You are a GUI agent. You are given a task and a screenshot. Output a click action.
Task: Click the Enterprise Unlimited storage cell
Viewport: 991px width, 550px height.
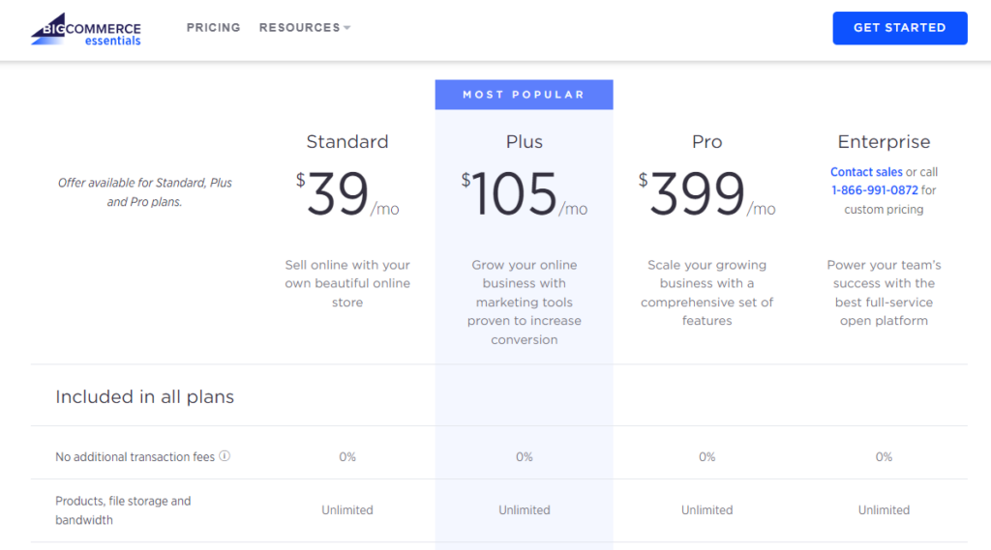pyautogui.click(x=884, y=509)
